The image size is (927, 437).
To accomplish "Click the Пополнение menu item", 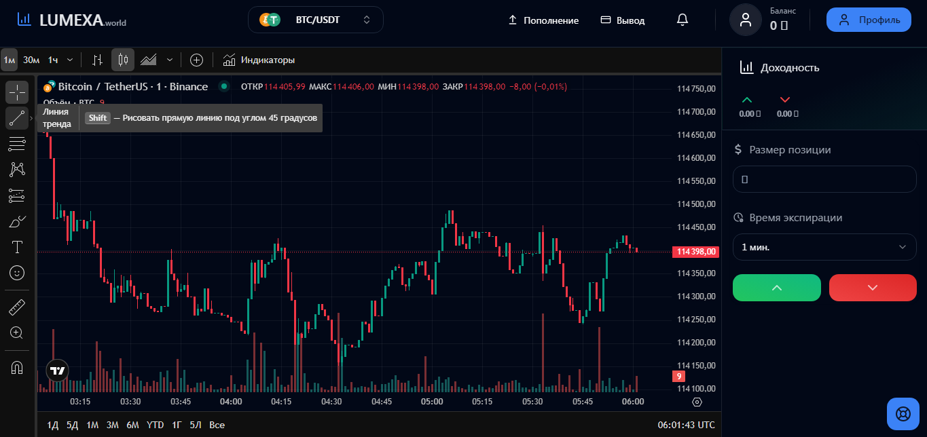I will click(x=543, y=20).
